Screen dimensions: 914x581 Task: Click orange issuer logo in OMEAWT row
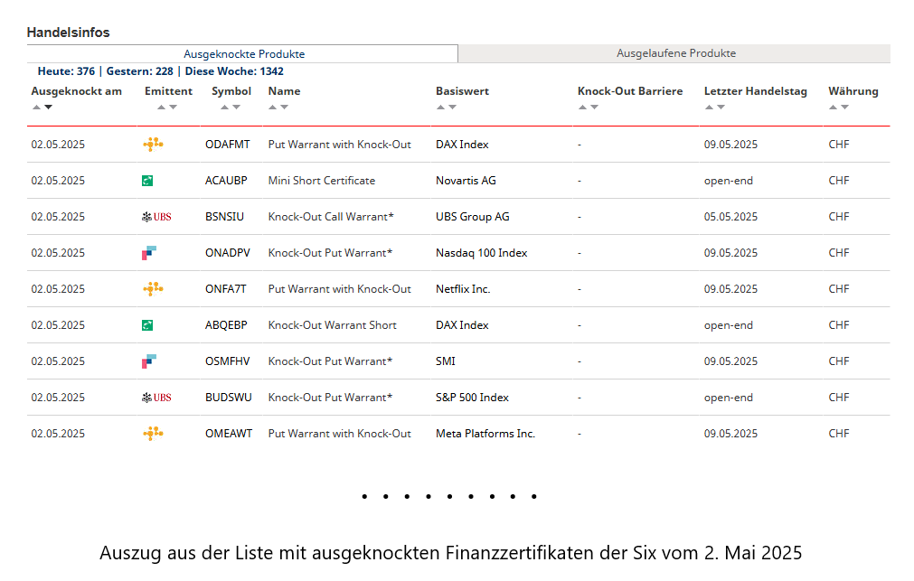pyautogui.click(x=153, y=433)
